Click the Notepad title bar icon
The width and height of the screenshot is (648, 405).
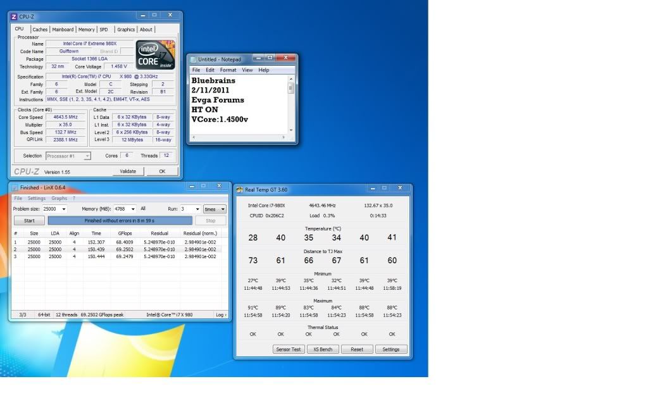(x=194, y=59)
